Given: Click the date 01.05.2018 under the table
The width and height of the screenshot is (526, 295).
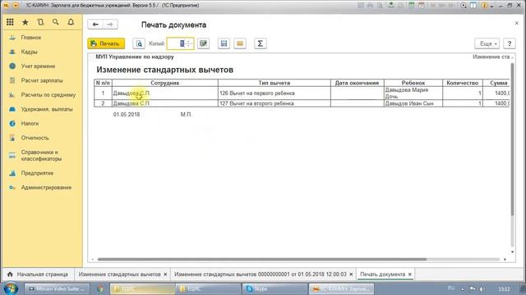Looking at the screenshot, I should (127, 115).
